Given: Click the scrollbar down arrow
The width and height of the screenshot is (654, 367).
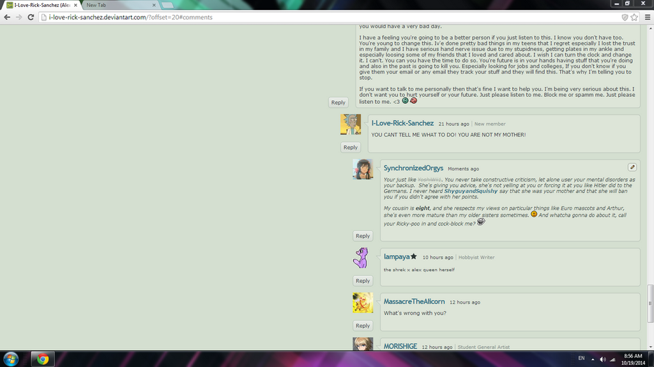Looking at the screenshot, I should pos(650,347).
